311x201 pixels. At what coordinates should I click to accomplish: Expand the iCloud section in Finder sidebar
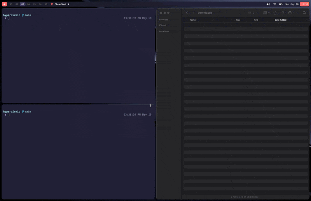pyautogui.click(x=162, y=25)
